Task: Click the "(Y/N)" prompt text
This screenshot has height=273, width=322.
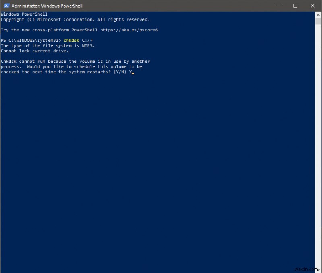Action: tap(119, 72)
